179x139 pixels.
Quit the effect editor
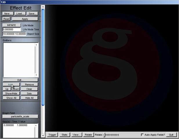pos(171,135)
